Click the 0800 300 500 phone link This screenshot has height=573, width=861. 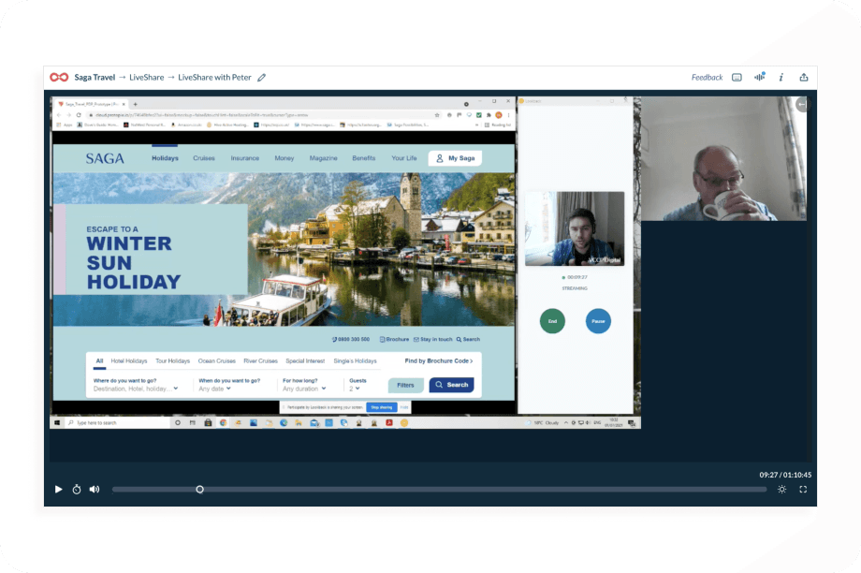point(351,340)
